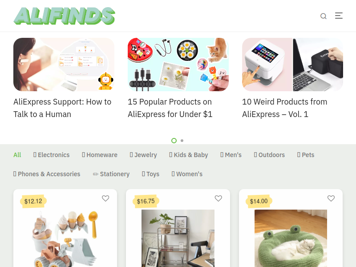Click the $12.12 price tag
The height and width of the screenshot is (267, 356).
pos(33,201)
